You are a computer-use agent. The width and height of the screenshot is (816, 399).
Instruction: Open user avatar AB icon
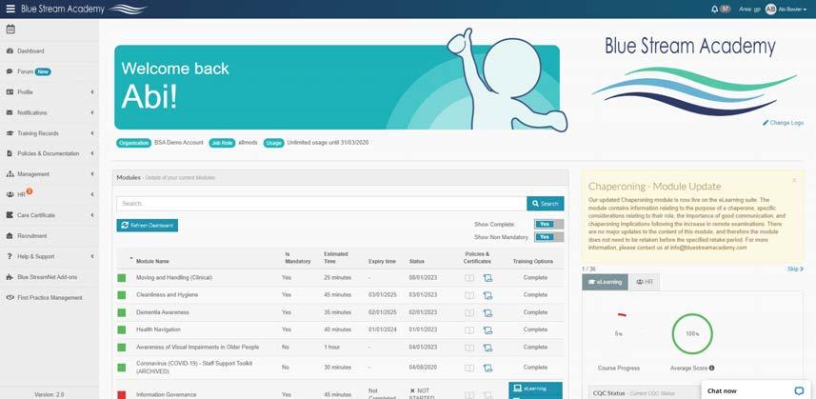[x=770, y=9]
